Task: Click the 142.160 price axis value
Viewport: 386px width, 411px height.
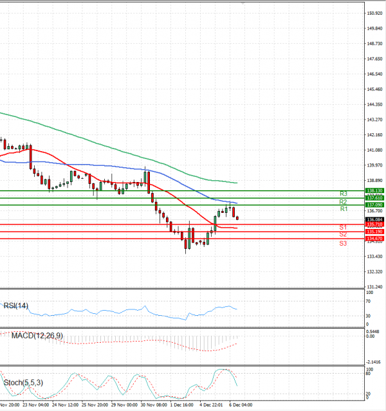Action: [374, 134]
